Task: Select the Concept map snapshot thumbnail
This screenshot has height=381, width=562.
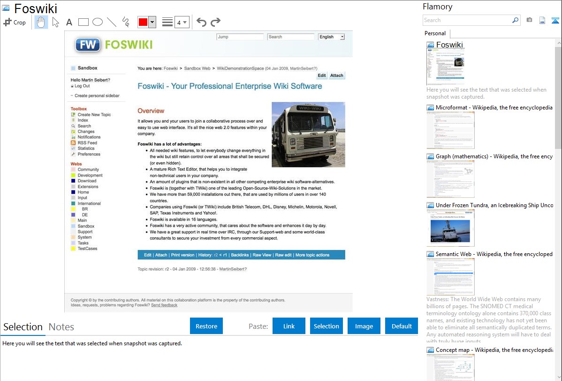Action: 450,367
